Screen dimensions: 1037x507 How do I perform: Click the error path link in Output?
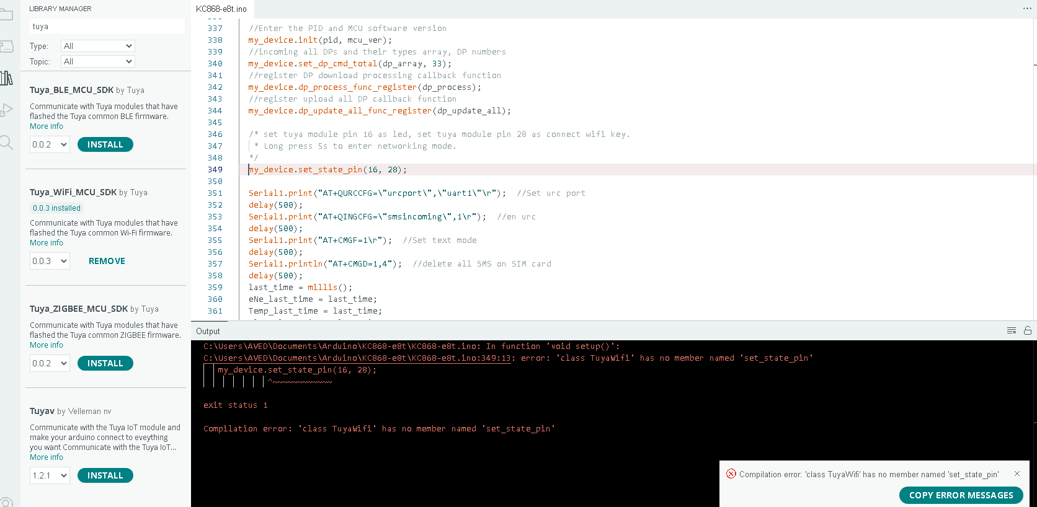[x=357, y=358]
